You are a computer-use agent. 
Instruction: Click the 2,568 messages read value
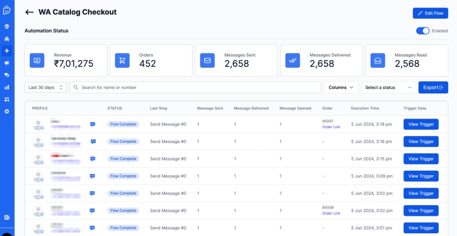pyautogui.click(x=407, y=64)
